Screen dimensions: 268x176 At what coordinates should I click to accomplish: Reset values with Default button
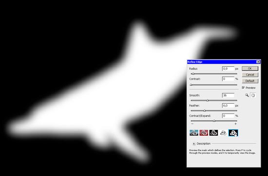(x=250, y=81)
